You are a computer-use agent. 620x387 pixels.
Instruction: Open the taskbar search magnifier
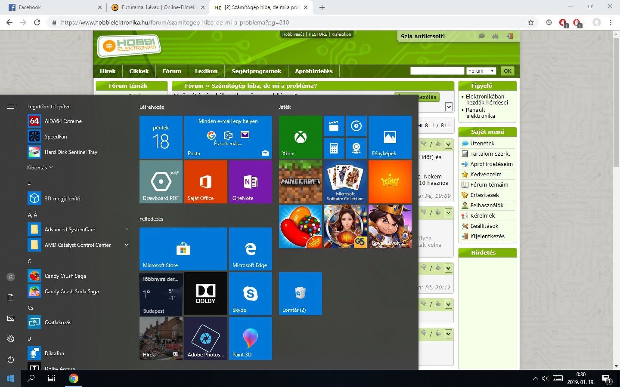coord(31,378)
